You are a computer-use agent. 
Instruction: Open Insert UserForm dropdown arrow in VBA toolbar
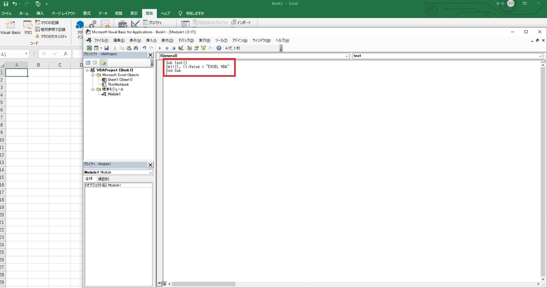click(x=101, y=48)
